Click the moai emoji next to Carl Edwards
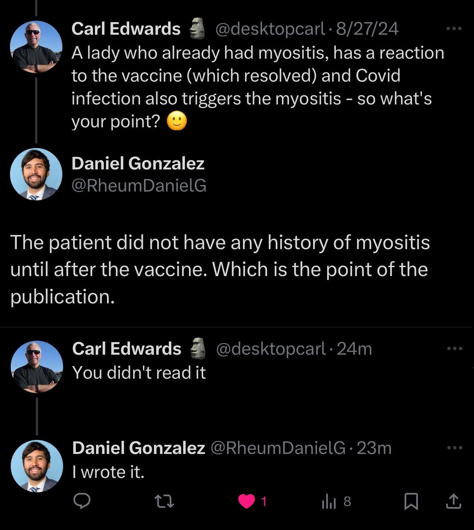 tap(197, 28)
